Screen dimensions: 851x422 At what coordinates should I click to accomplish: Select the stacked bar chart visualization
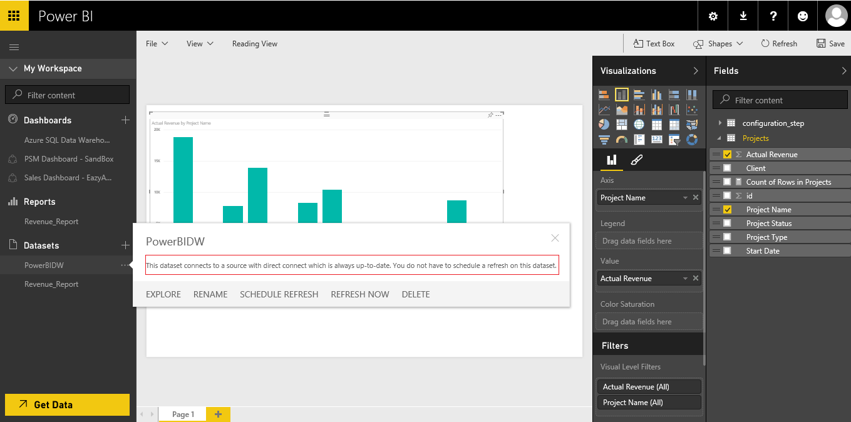(x=604, y=95)
